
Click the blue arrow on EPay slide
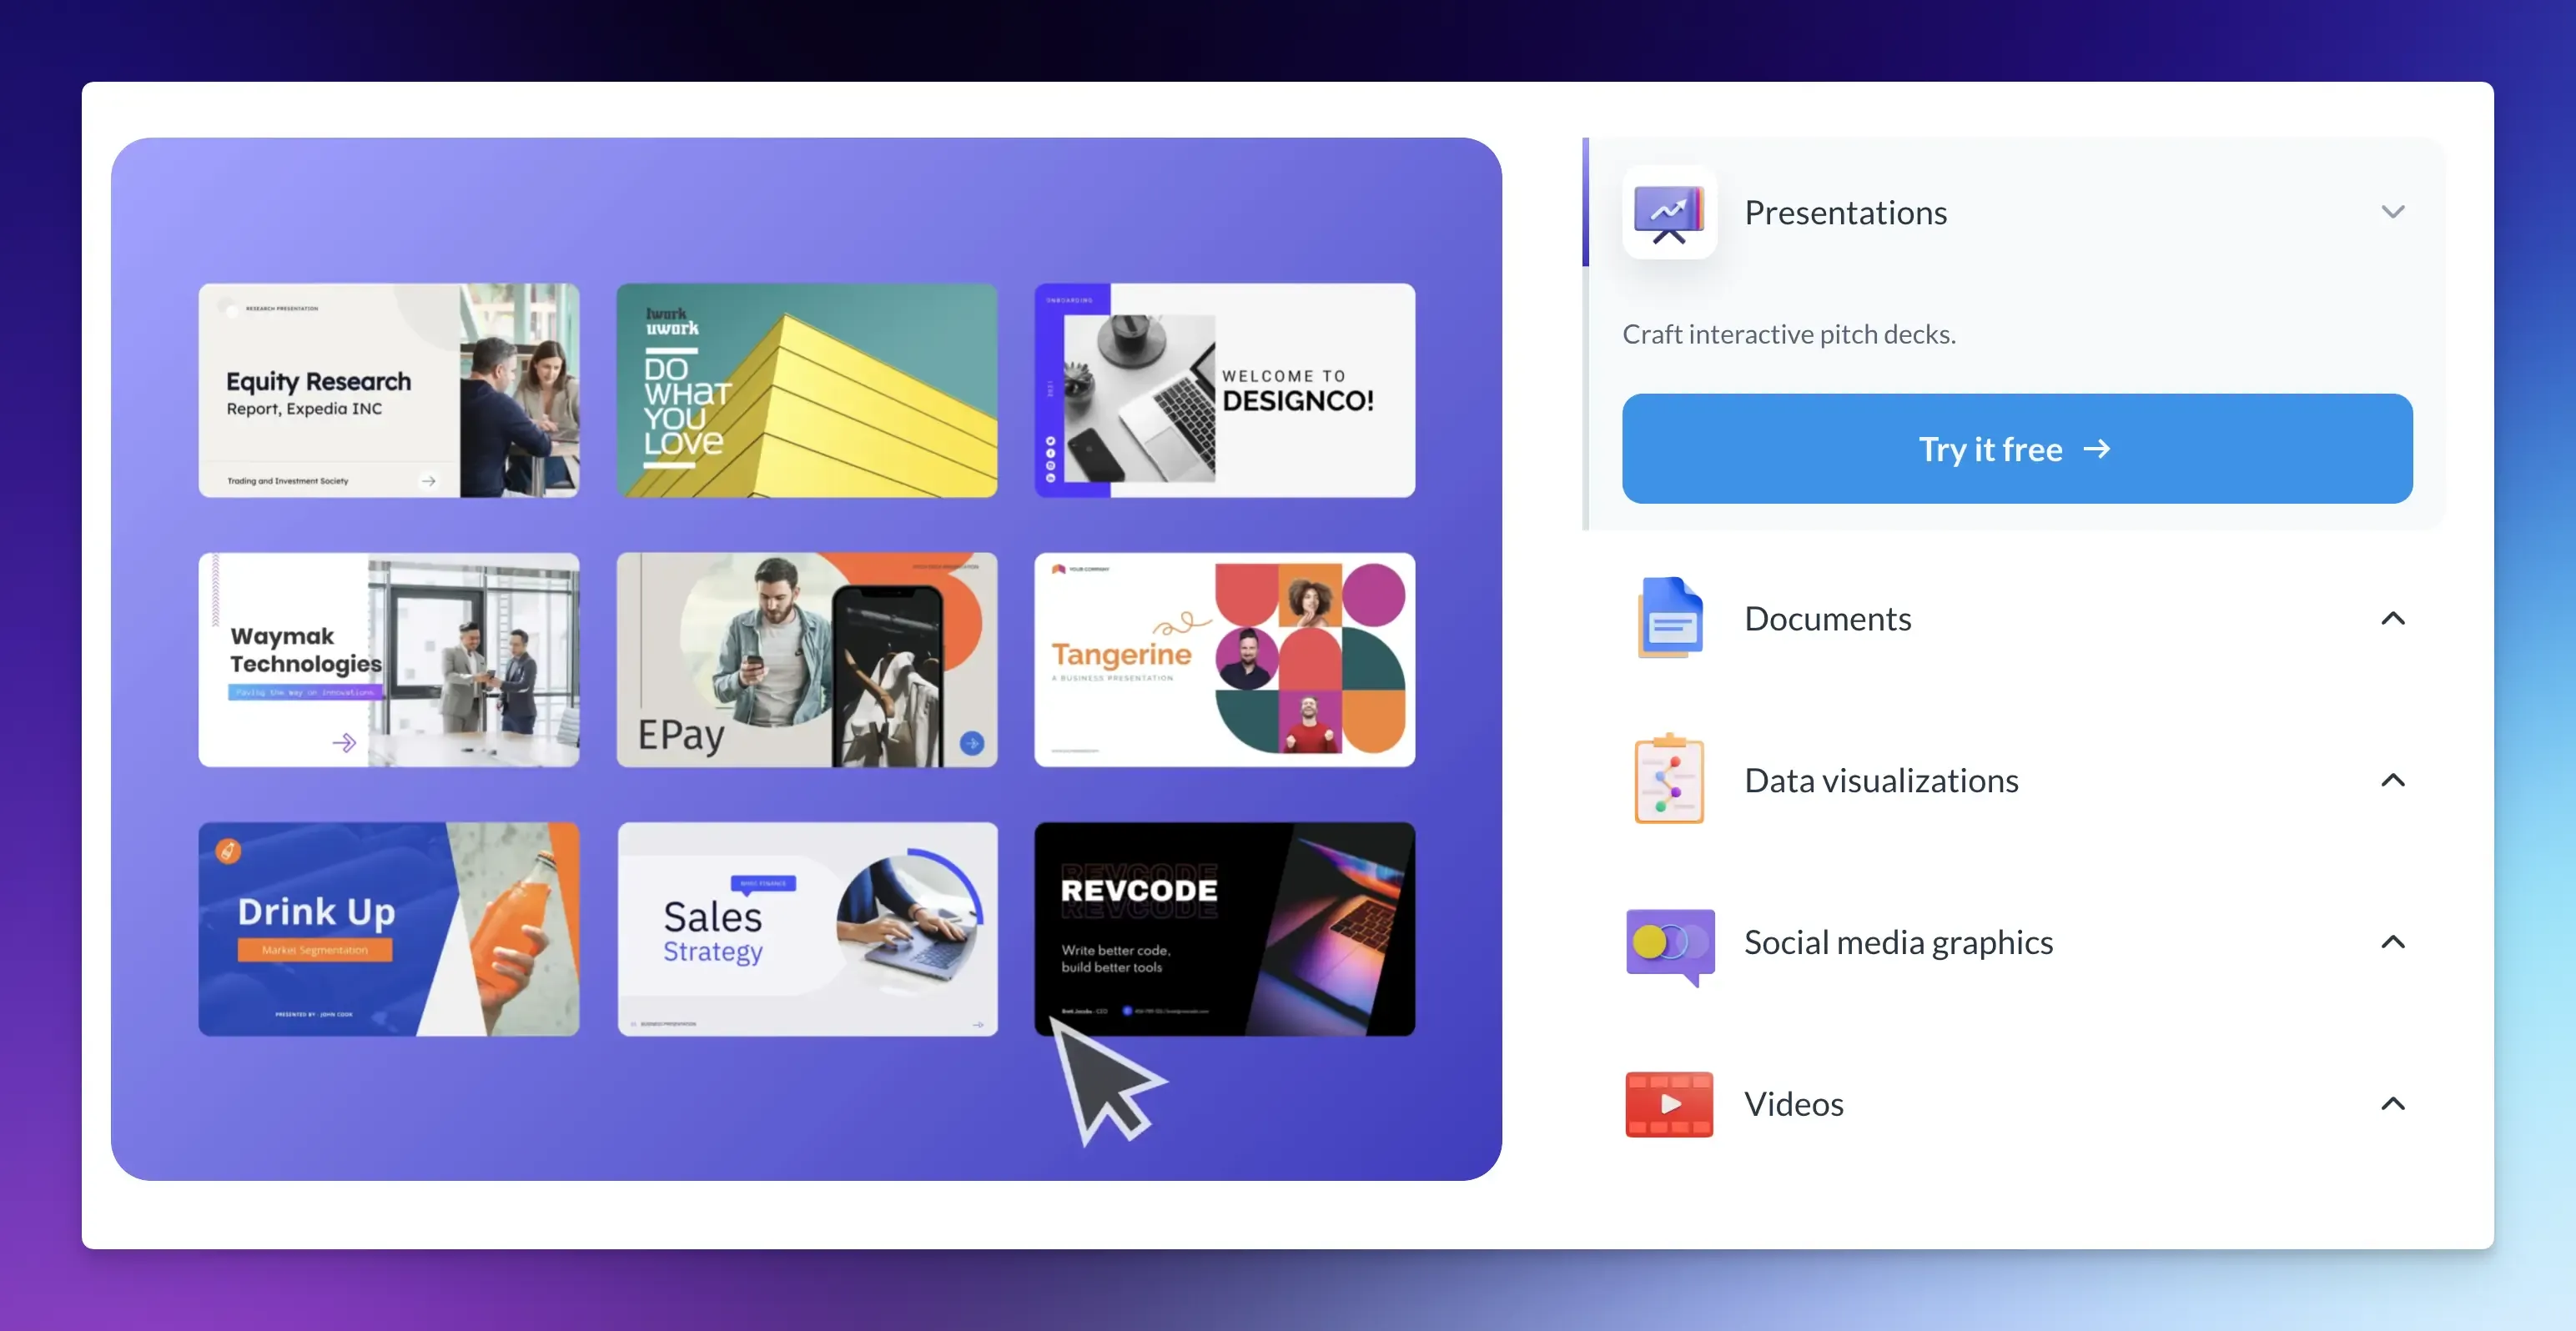click(971, 743)
